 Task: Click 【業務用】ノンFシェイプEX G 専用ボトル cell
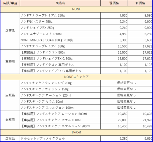coord(60,71)
